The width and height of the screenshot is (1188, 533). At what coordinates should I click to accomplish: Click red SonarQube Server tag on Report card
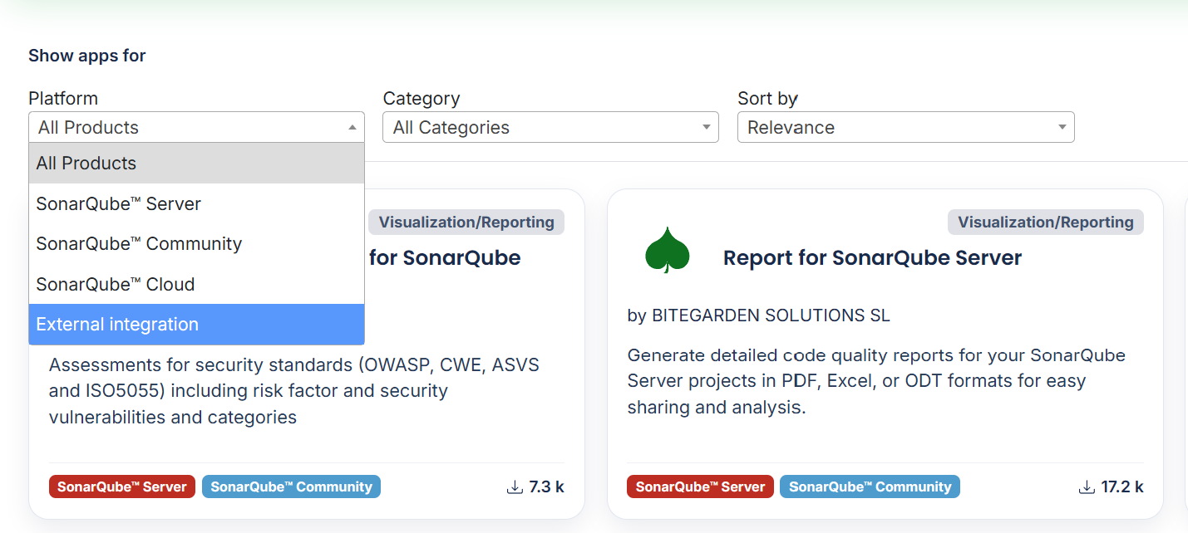(700, 487)
